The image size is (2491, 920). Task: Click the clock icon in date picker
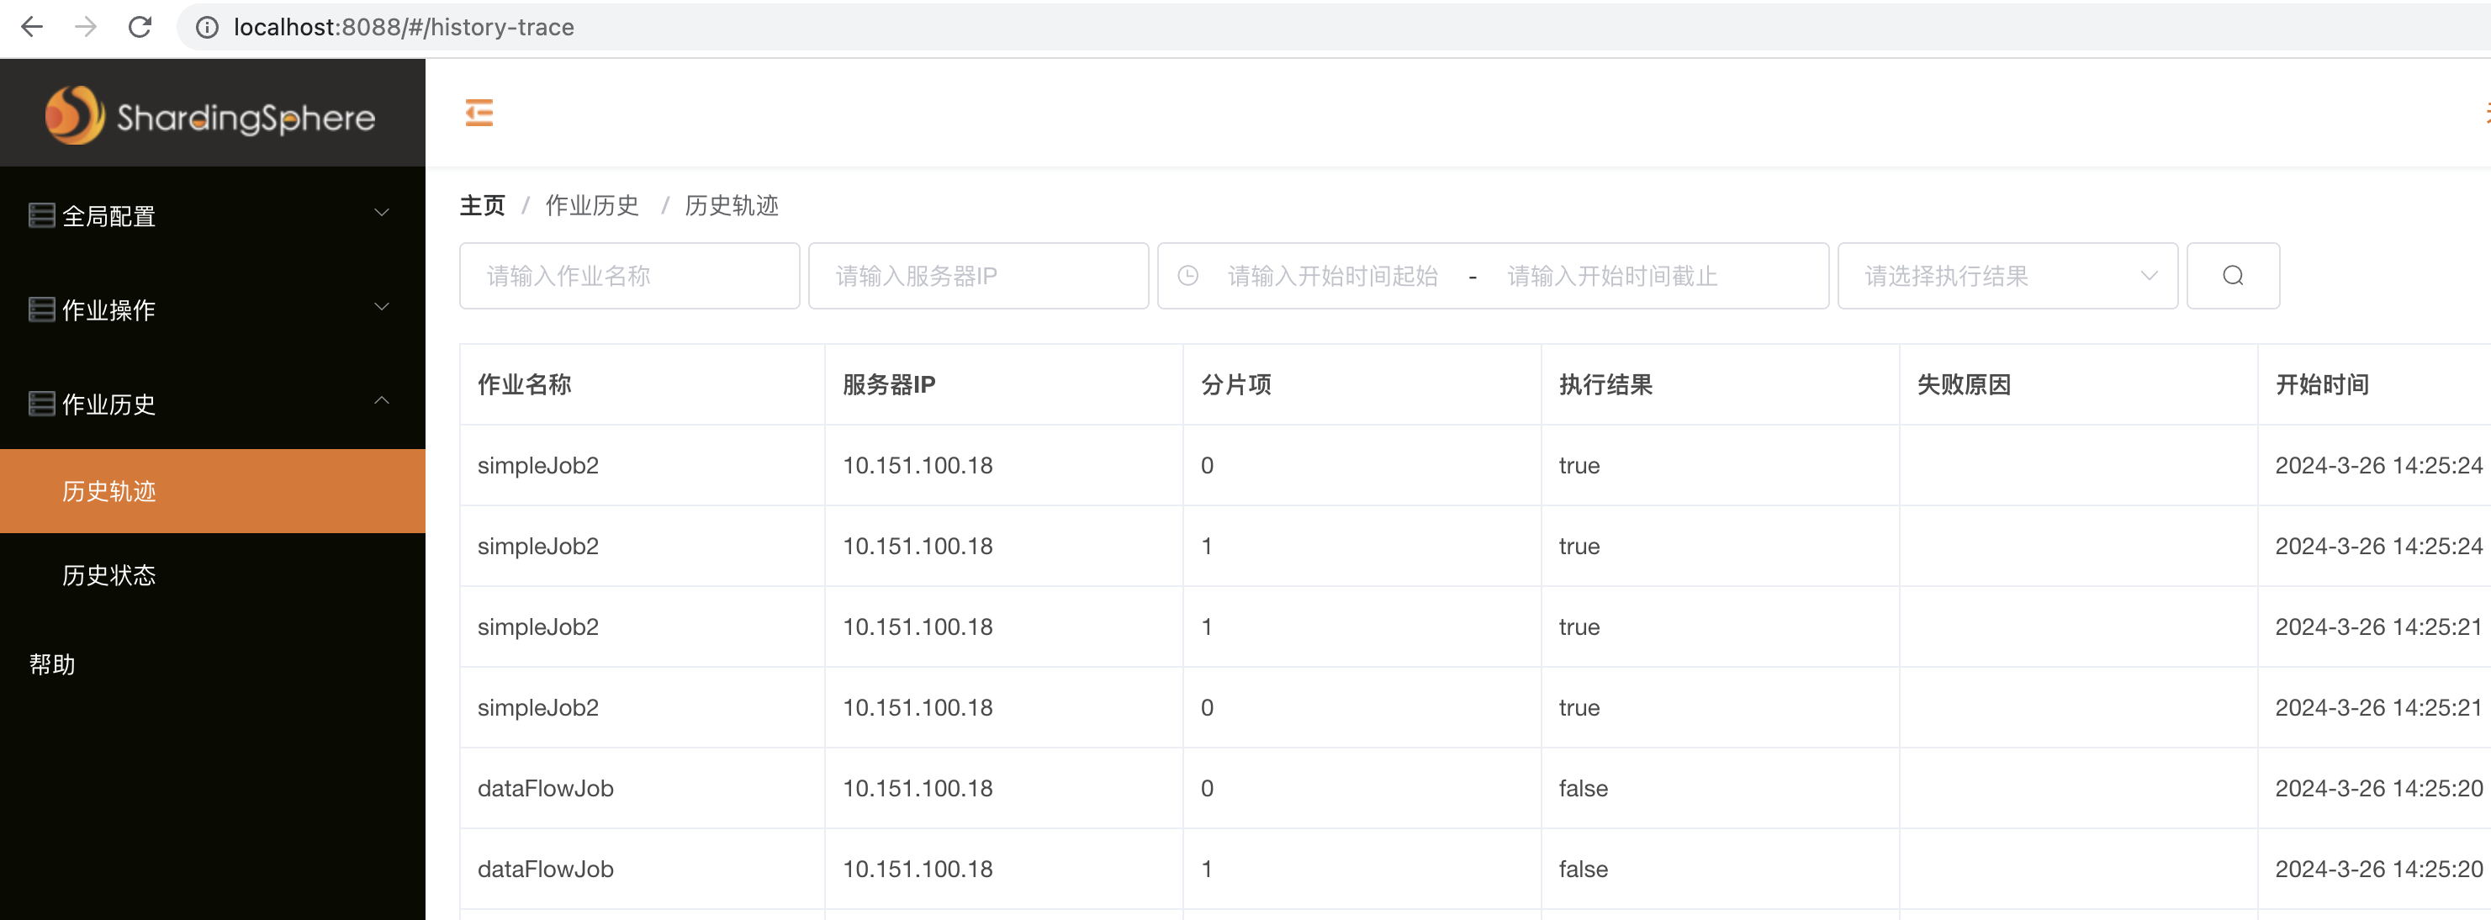tap(1188, 276)
